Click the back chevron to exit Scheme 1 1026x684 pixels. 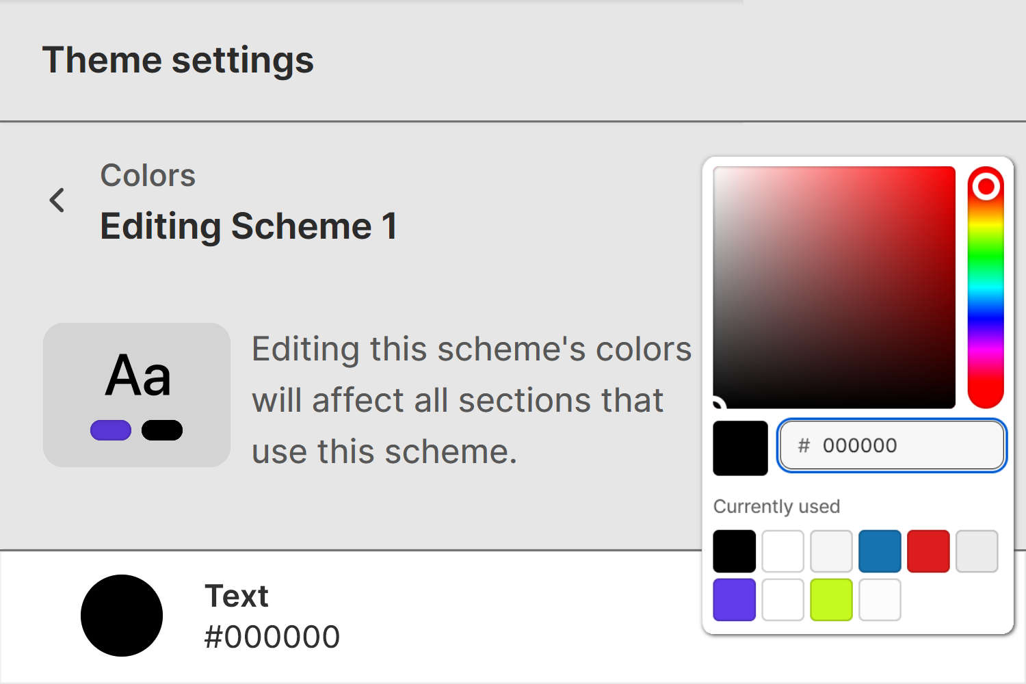[x=57, y=200]
